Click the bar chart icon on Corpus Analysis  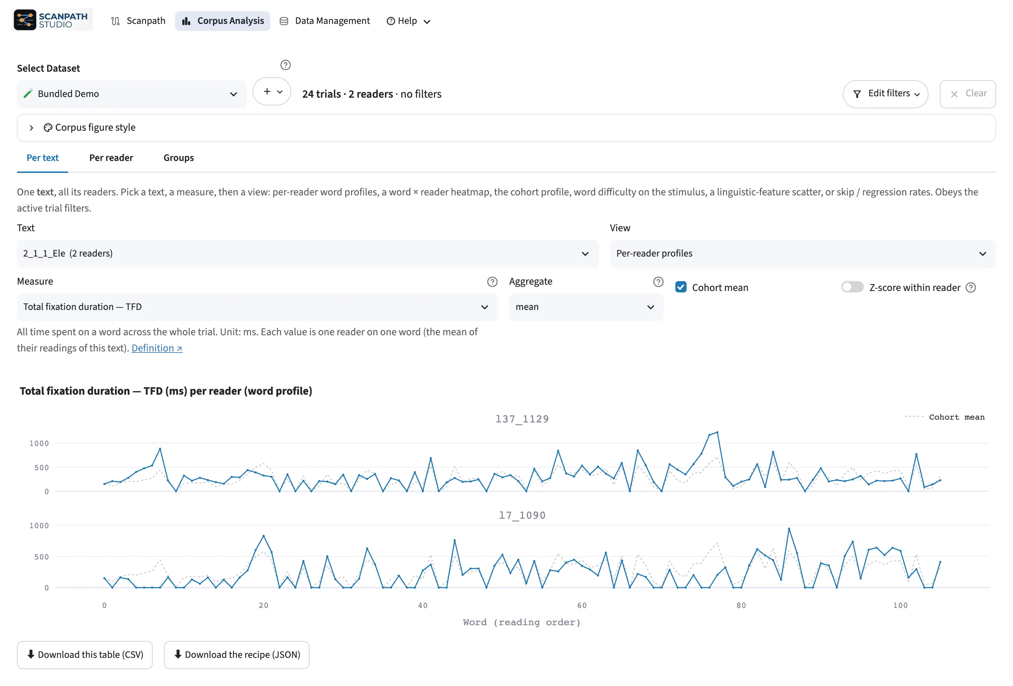click(x=186, y=21)
